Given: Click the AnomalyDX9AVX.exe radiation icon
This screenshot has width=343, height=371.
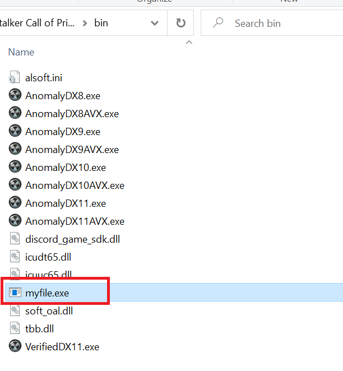Looking at the screenshot, I should coord(15,149).
